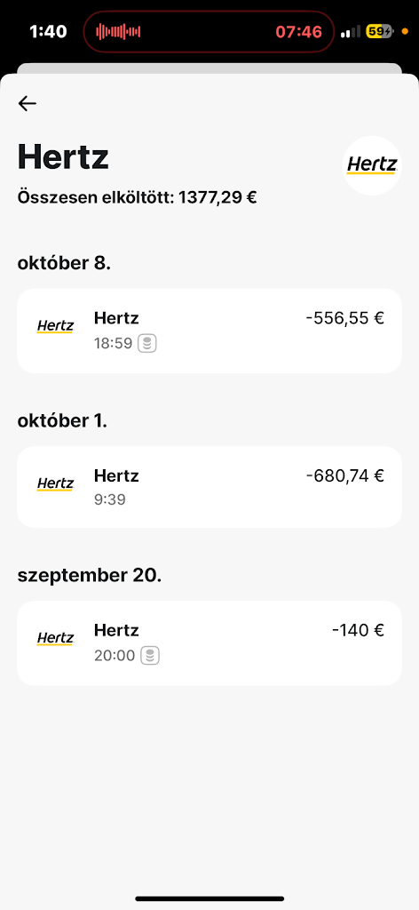Tap coin stack icon beside 18:59
Screen dimensions: 419x910
(x=147, y=344)
